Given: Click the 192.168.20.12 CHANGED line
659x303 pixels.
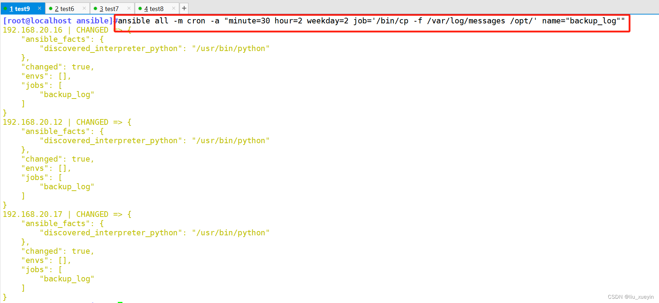Looking at the screenshot, I should (x=67, y=122).
